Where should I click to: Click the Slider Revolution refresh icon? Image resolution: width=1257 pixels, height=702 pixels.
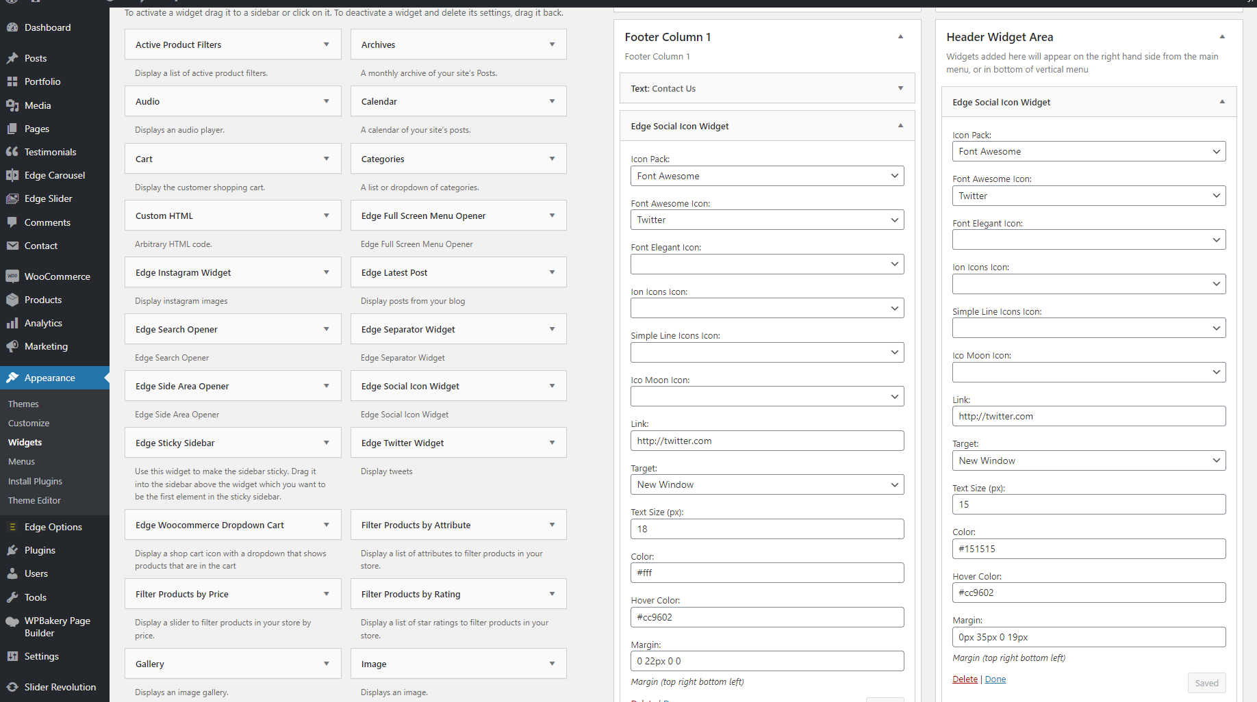[12, 687]
